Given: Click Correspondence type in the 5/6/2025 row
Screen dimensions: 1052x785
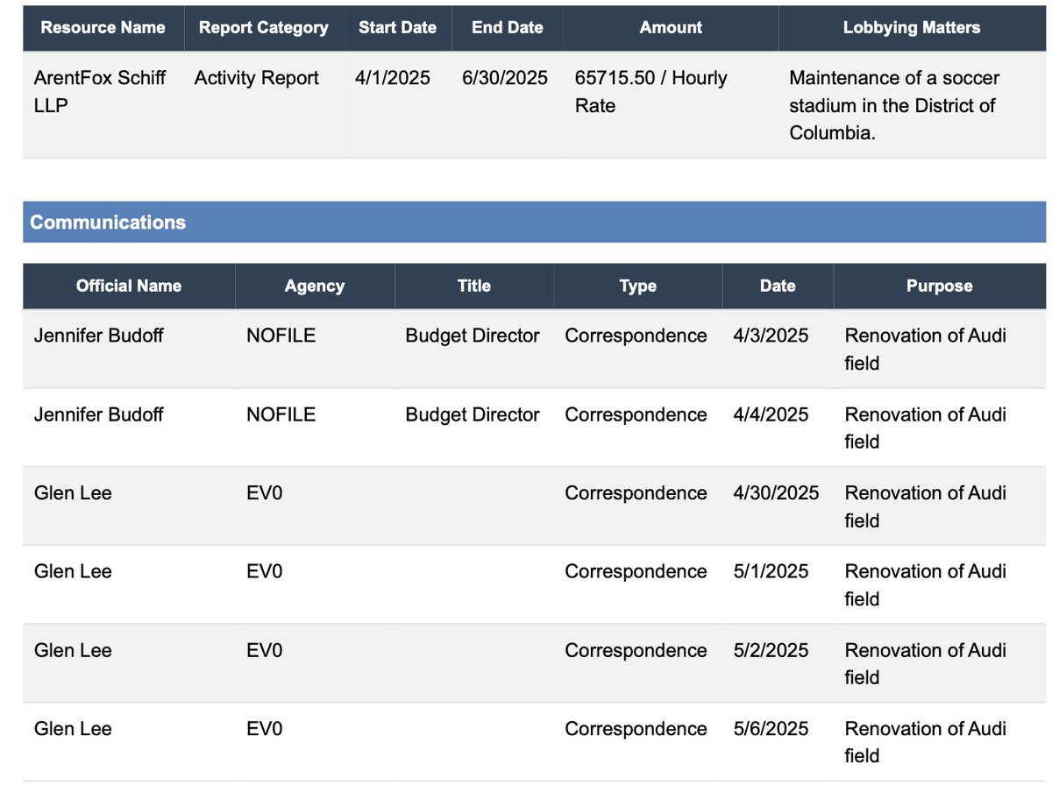Looking at the screenshot, I should (636, 729).
